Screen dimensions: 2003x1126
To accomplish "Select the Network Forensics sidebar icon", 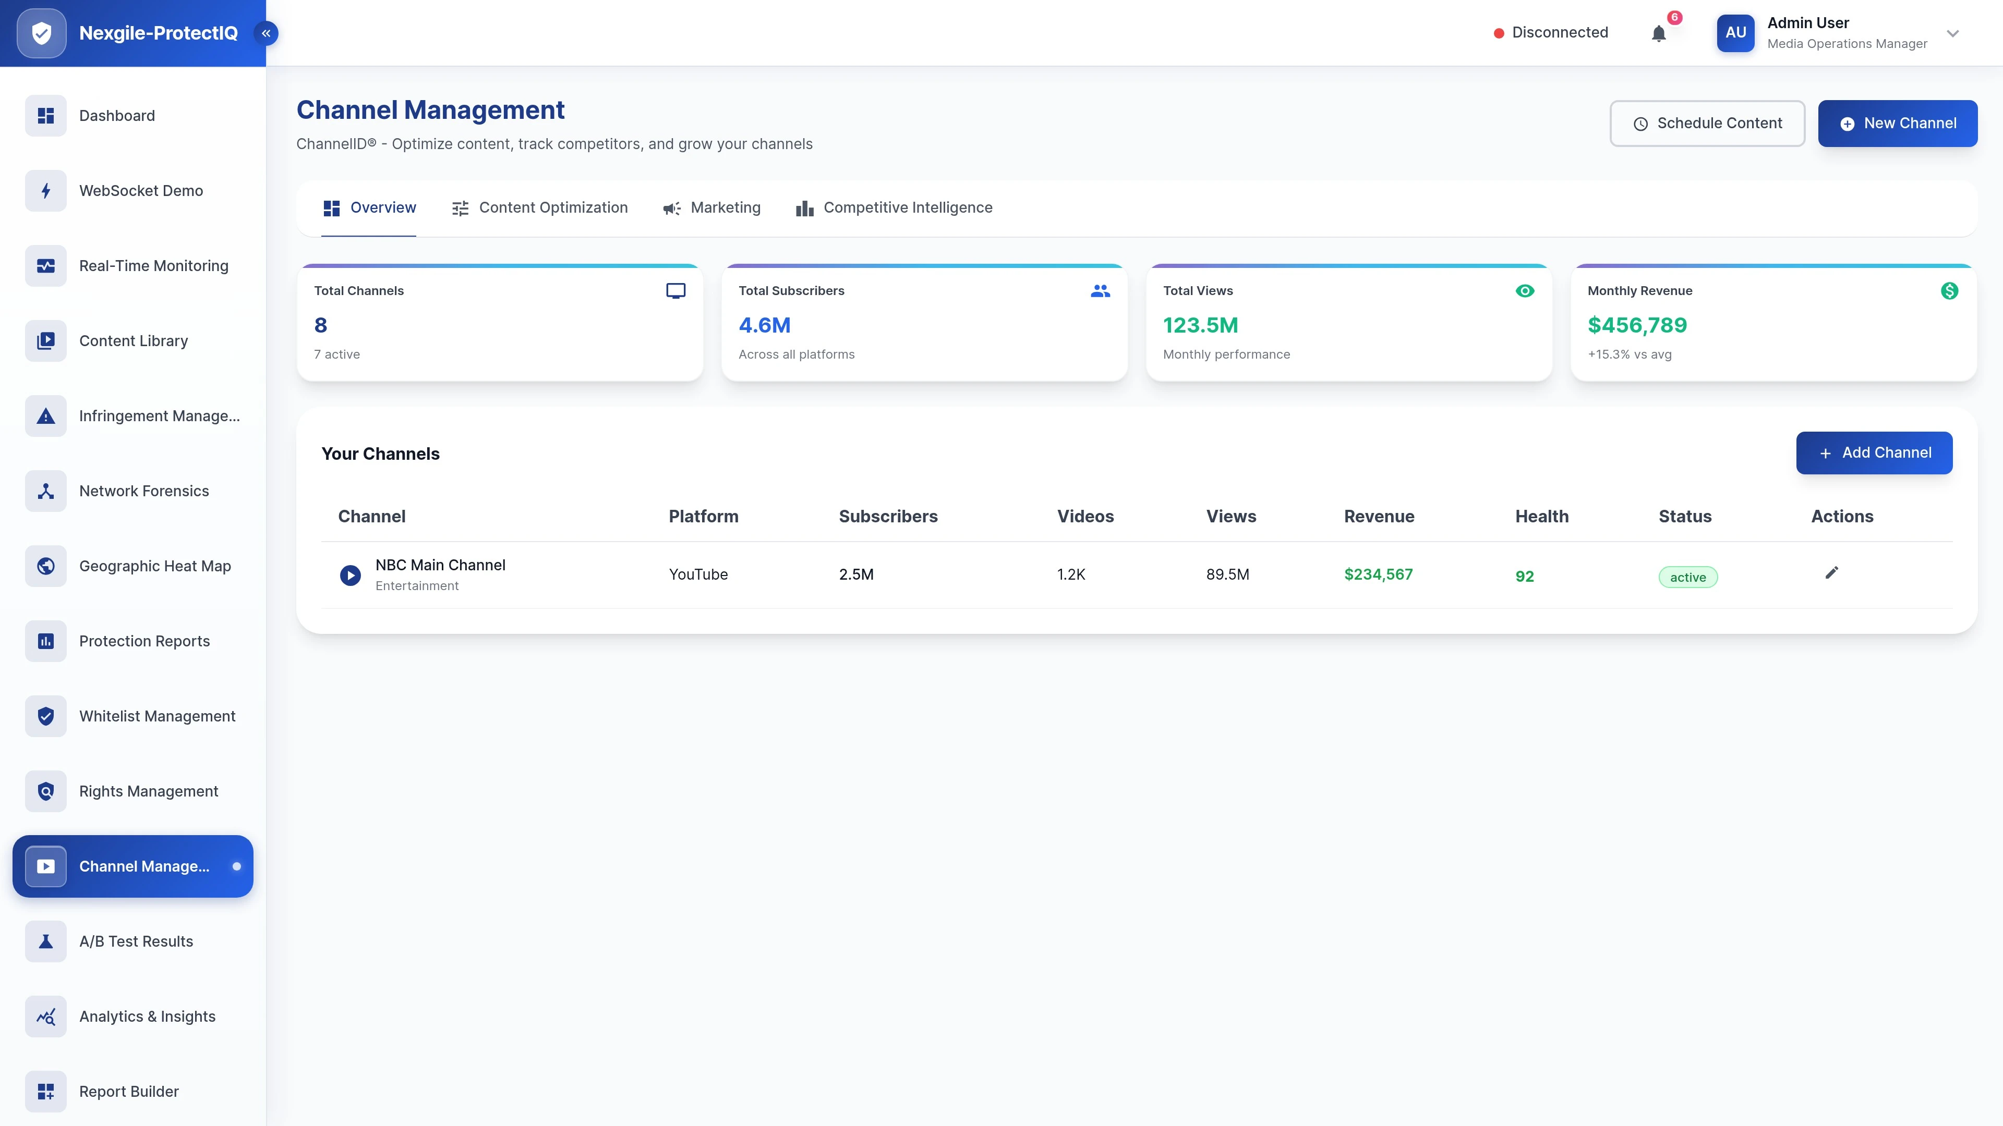I will coord(45,491).
